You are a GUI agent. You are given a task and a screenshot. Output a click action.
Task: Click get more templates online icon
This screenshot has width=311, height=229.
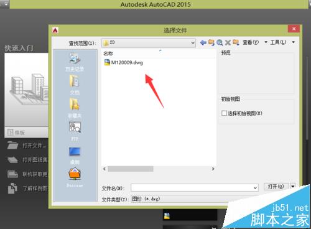12,174
